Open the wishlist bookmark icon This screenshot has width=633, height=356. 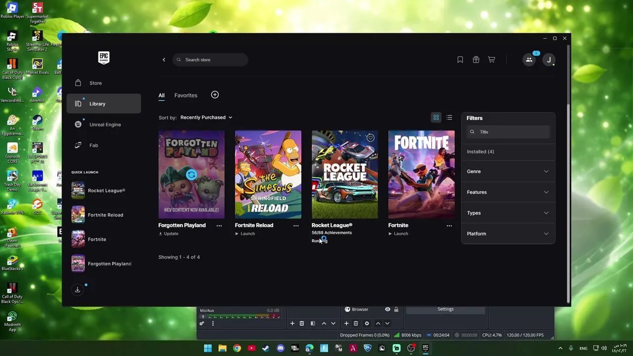[x=460, y=60]
